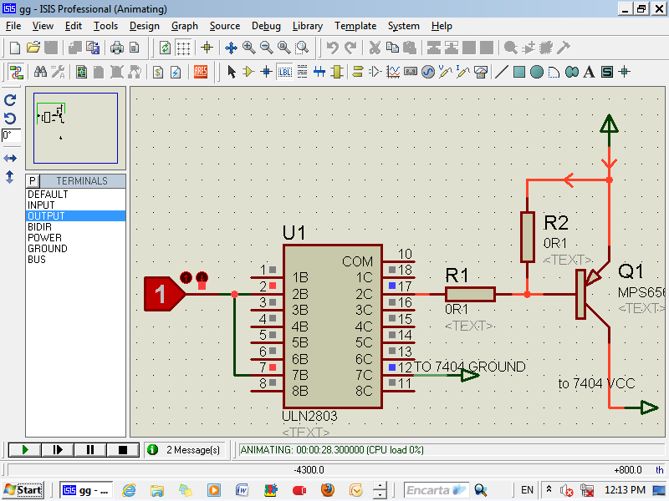
Task: Rotate clockwise using the arrow
Action: click(10, 100)
